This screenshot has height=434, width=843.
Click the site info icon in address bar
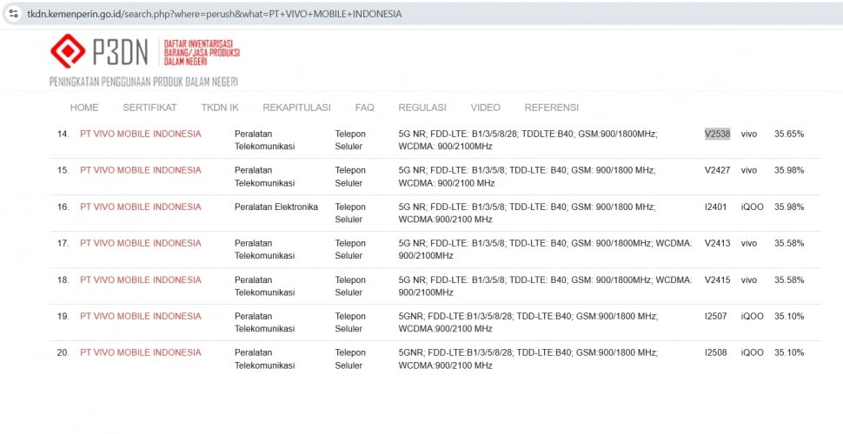(13, 15)
